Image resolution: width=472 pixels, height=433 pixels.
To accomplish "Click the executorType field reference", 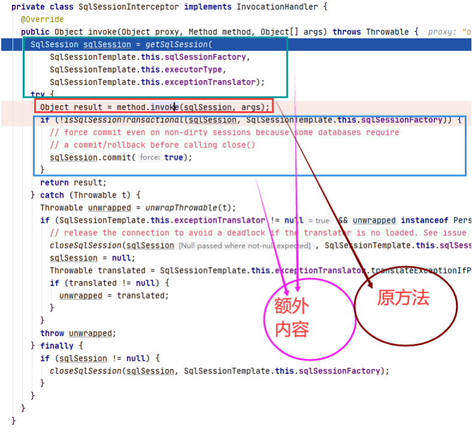I will coord(193,69).
